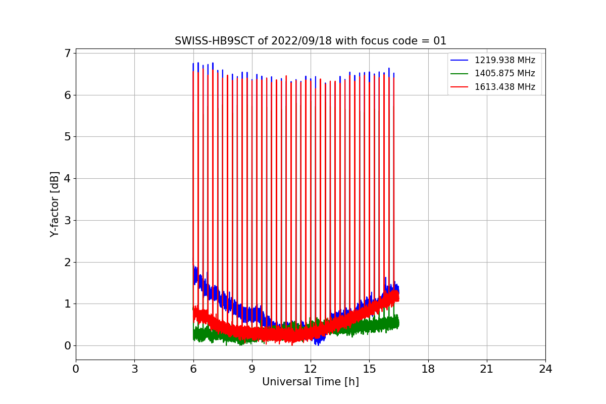606x404 pixels.
Task: Select legend entry "1405.875 MHz"
Action: tap(505, 73)
